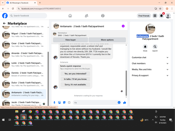Open the Facebook menu grid icon
The width and height of the screenshot is (175, 131).
click(x=155, y=16)
